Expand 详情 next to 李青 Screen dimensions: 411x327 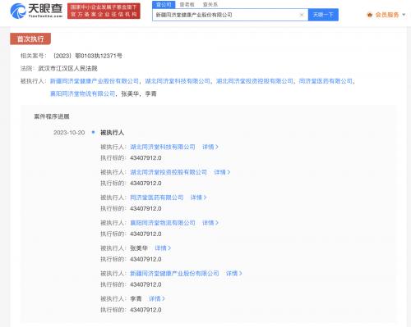[x=157, y=299]
